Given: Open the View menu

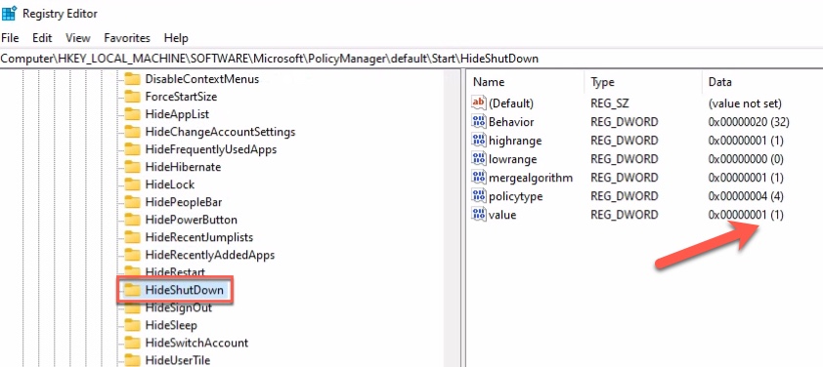Looking at the screenshot, I should 77,38.
